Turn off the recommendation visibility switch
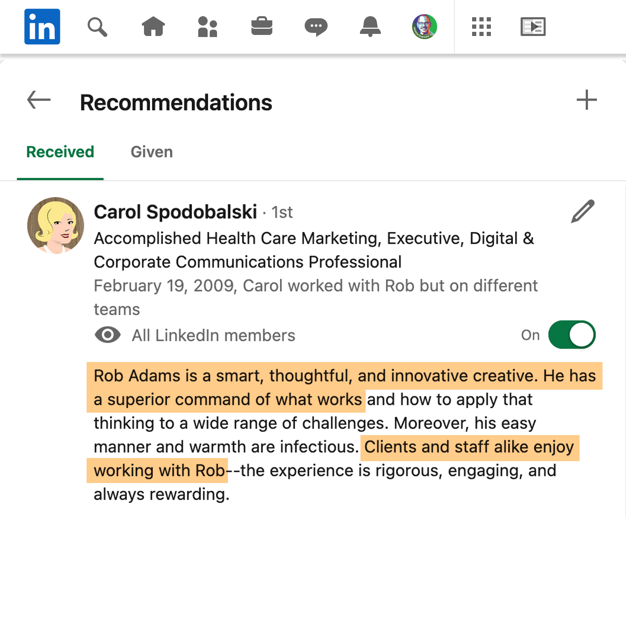 (572, 335)
